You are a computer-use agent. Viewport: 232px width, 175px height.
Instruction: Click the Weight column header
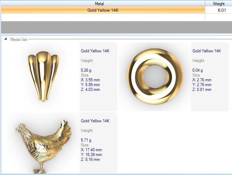click(x=219, y=3)
